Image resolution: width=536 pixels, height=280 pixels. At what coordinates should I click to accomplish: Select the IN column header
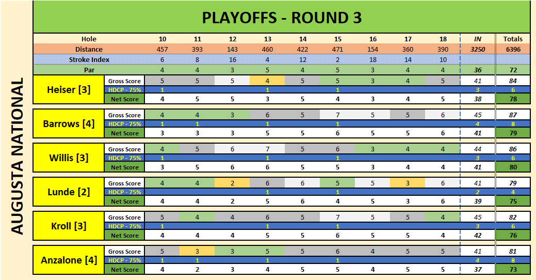(x=478, y=39)
